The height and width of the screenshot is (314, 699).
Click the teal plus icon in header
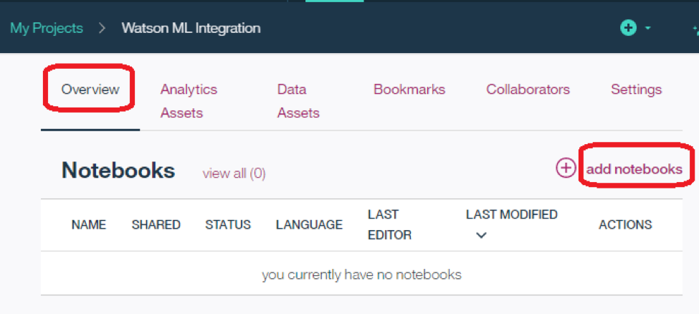[628, 28]
